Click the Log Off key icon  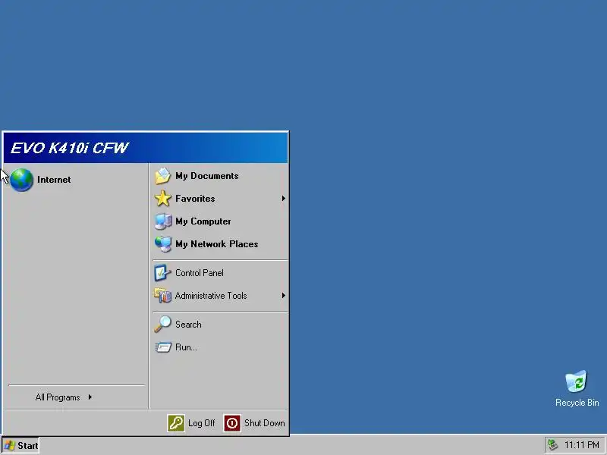pos(176,423)
